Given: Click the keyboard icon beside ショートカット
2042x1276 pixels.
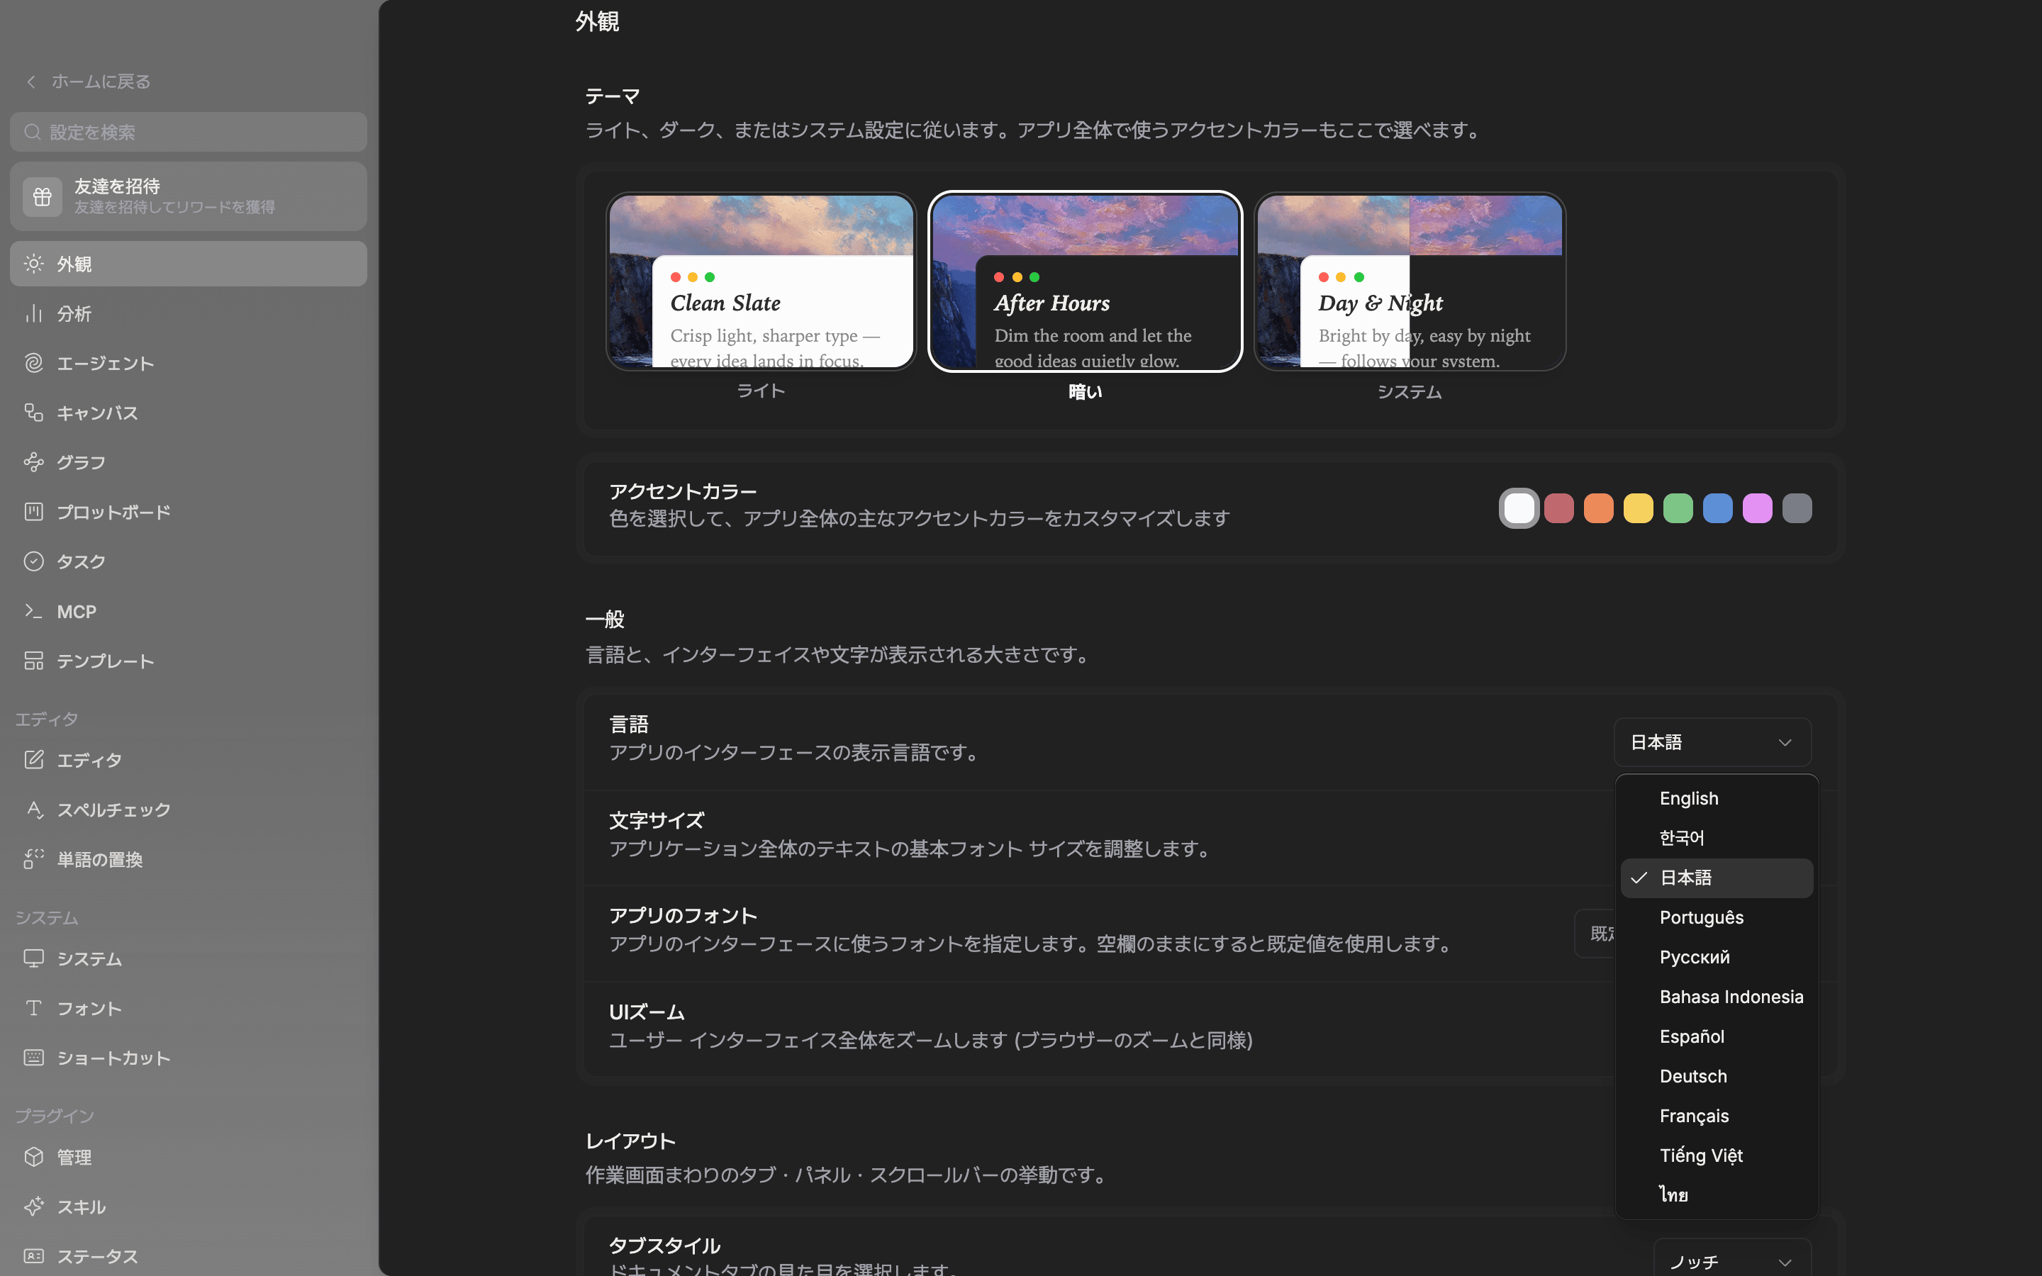Looking at the screenshot, I should point(34,1058).
